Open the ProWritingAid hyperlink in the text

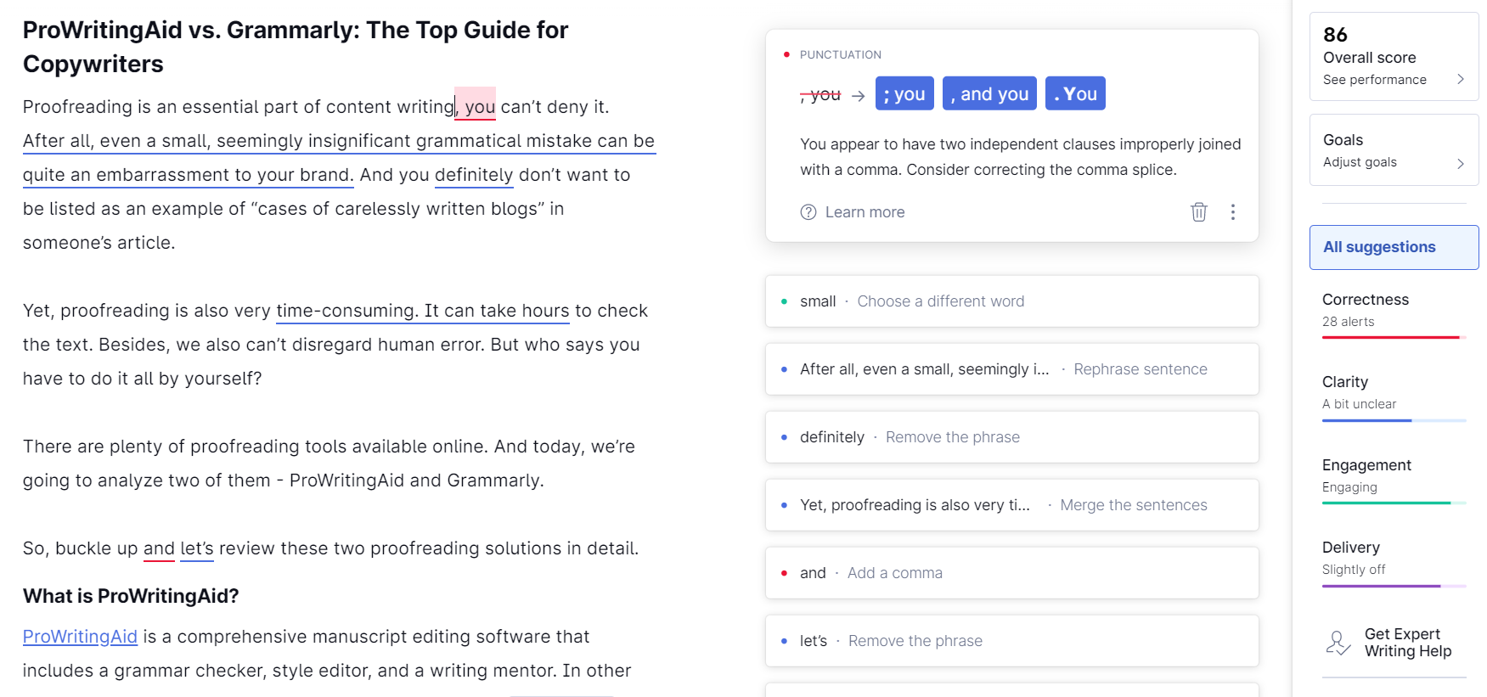(80, 637)
